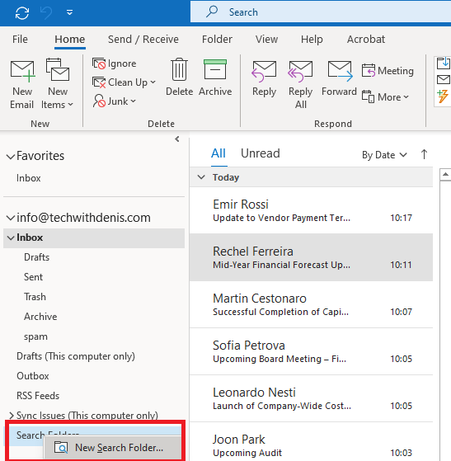
Task: Open the New Items dropdown
Action: 57,84
